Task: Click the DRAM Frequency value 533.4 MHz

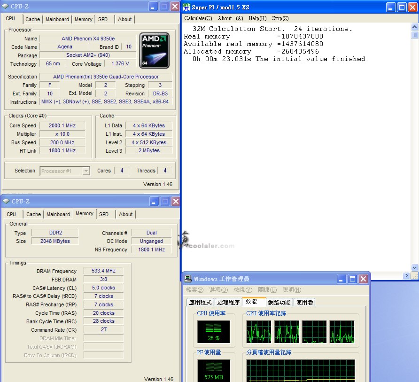Action: 104,271
